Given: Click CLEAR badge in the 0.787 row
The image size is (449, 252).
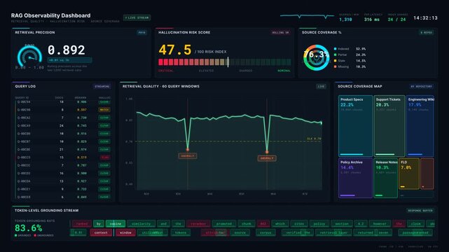Looking at the screenshot, I should pyautogui.click(x=104, y=165).
